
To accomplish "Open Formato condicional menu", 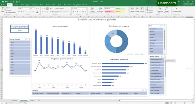I will (92, 10).
